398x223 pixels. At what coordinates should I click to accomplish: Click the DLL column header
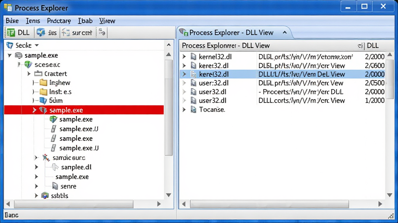pyautogui.click(x=373, y=46)
